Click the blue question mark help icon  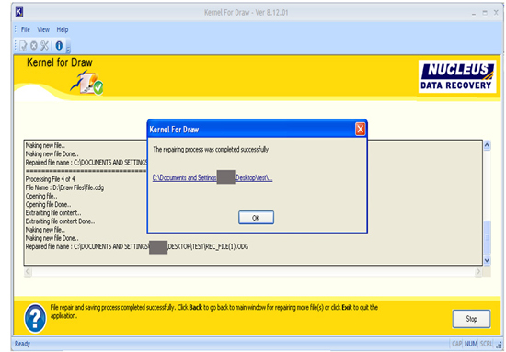[35, 318]
